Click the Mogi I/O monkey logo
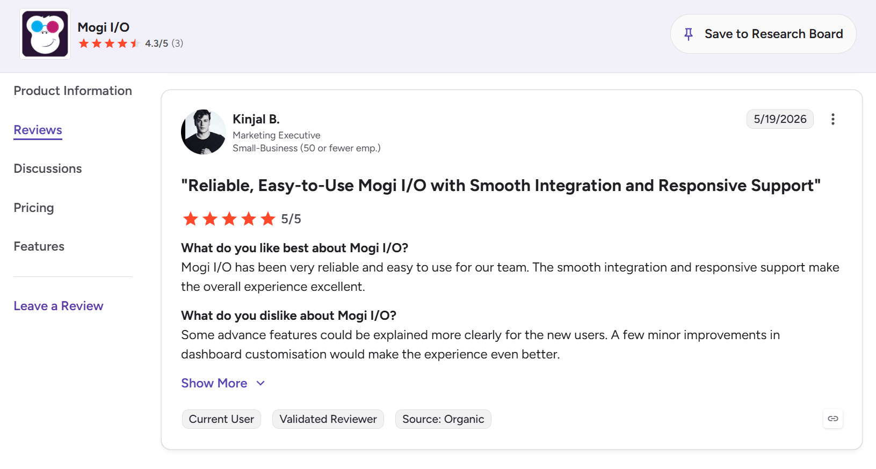The width and height of the screenshot is (876, 469). click(x=45, y=34)
